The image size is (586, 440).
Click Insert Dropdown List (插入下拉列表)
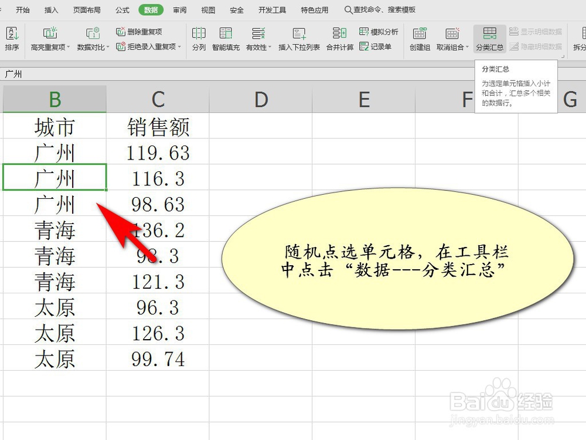(x=299, y=39)
